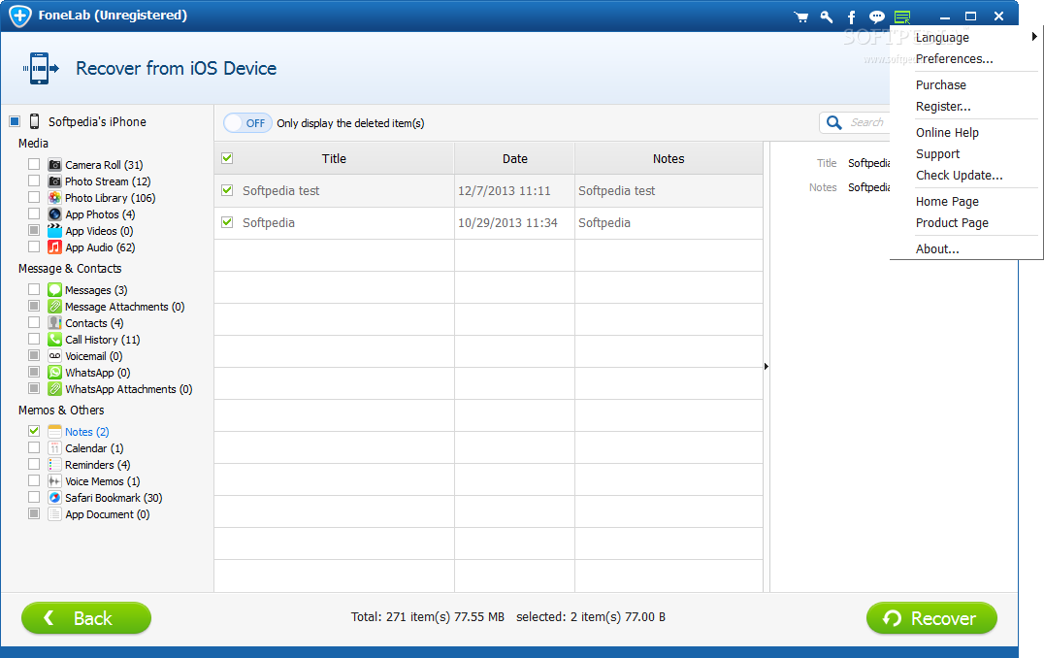Click the Voicemail icon
The image size is (1044, 658).
pos(54,355)
